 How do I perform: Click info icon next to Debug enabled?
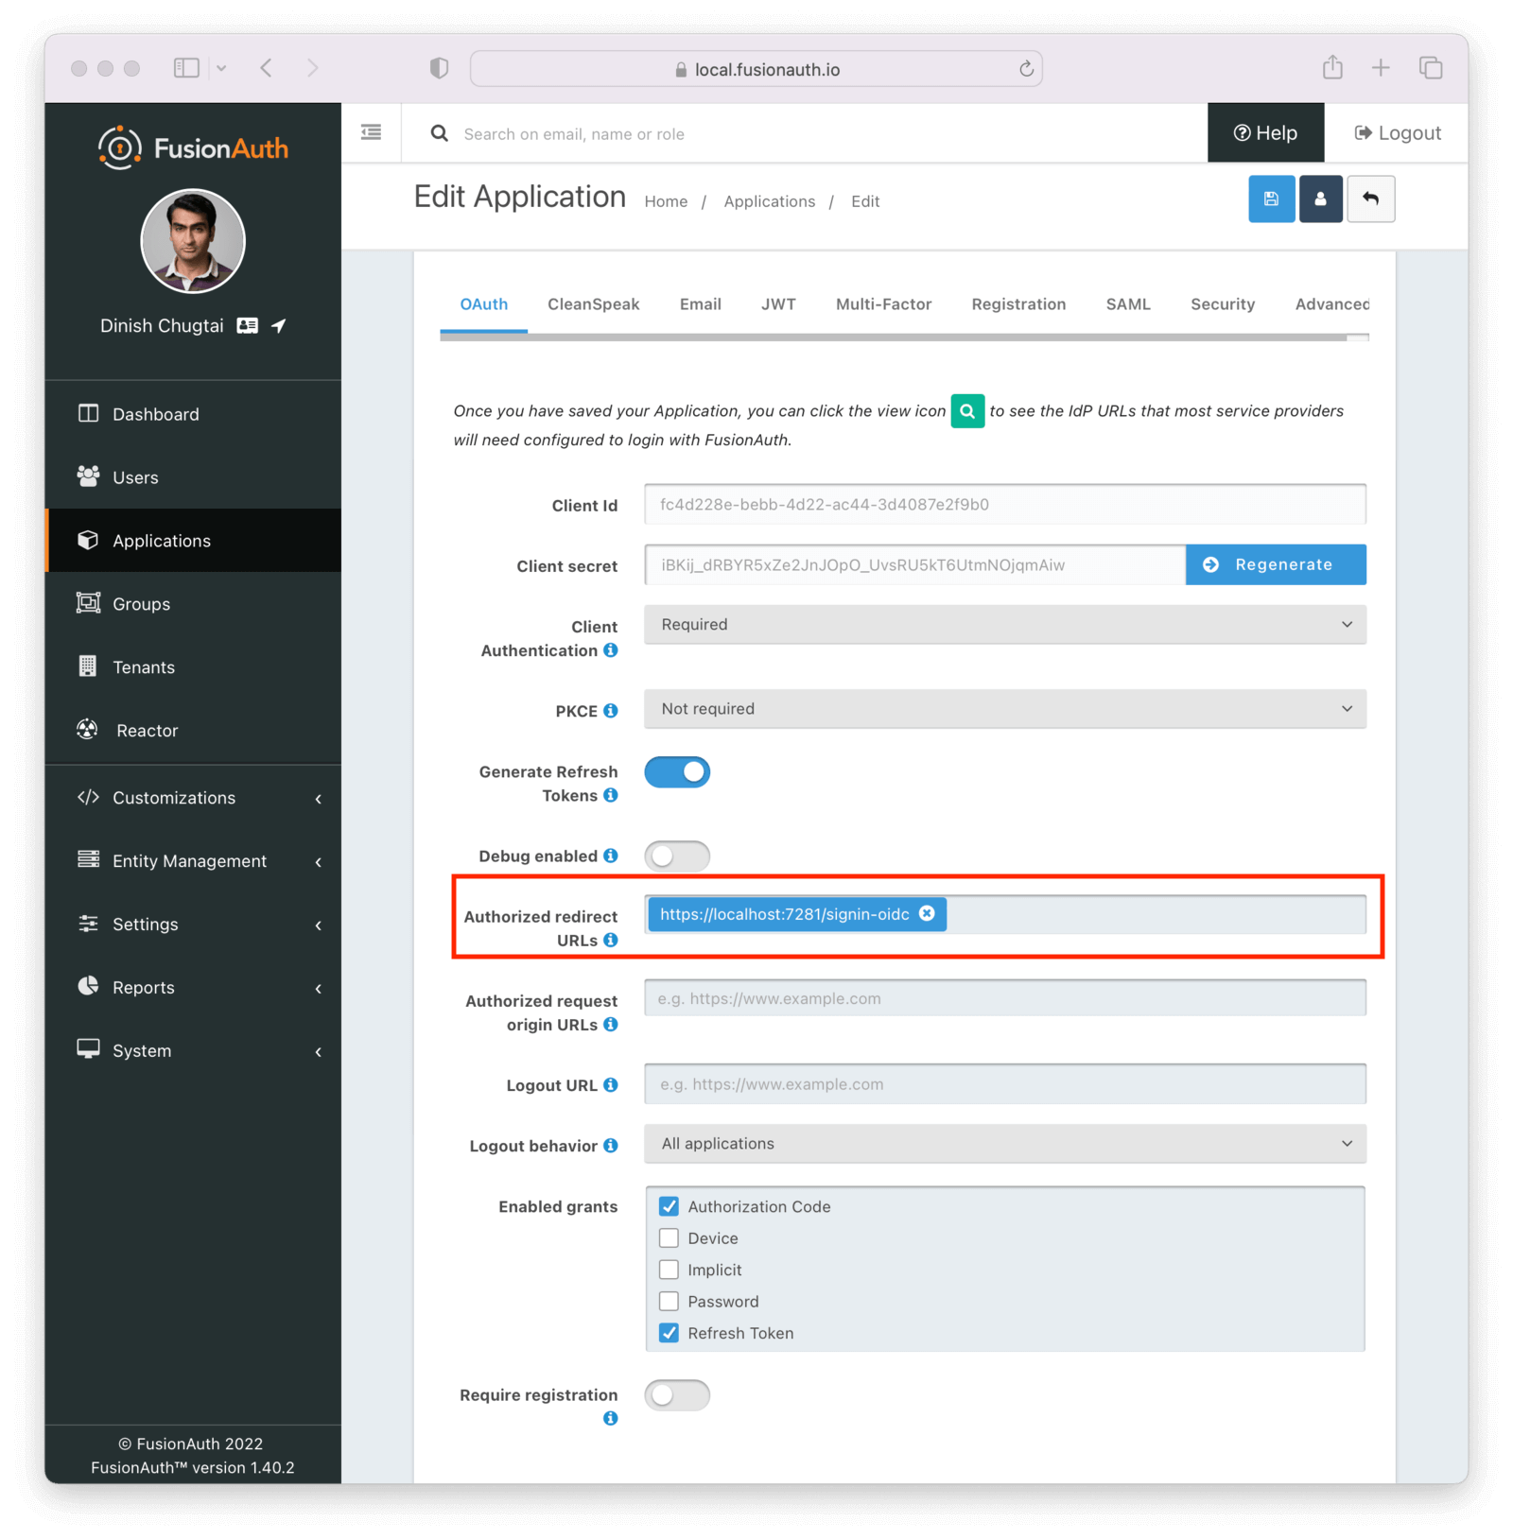[x=611, y=856]
